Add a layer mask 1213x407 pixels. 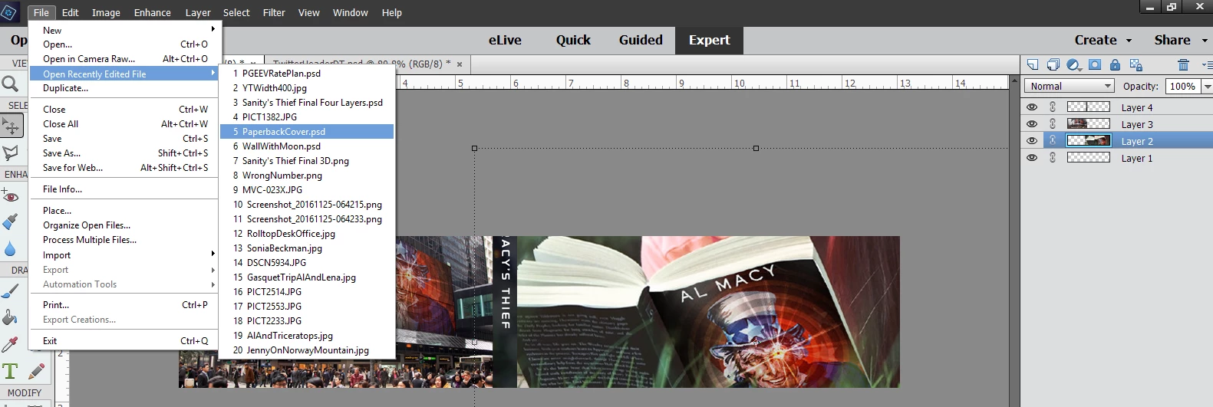[1095, 65]
